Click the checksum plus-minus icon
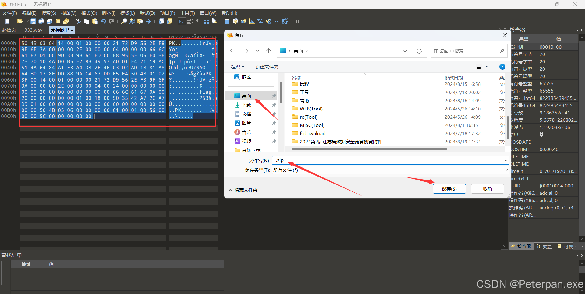This screenshot has height=294, width=585. tap(260, 21)
